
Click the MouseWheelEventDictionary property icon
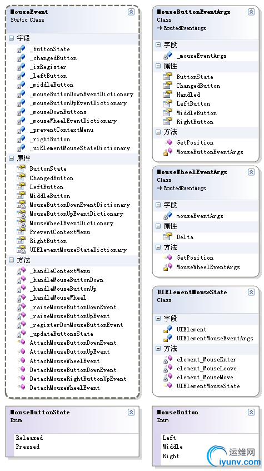pos(21,223)
